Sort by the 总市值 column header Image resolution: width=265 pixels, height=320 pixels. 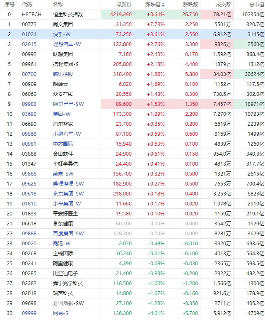tap(257, 5)
